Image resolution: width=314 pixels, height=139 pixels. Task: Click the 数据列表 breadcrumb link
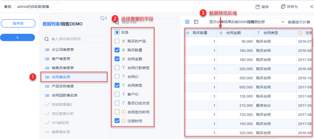point(51,24)
